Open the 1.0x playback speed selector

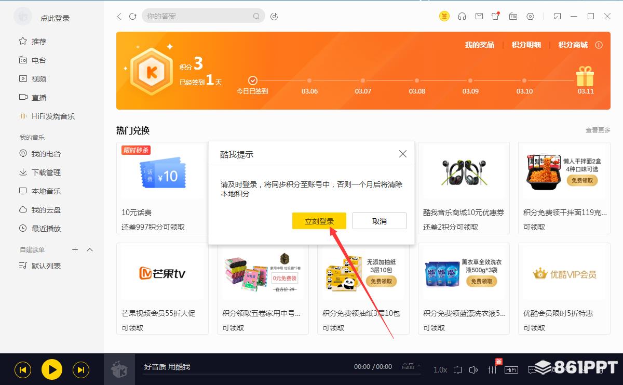pos(440,369)
